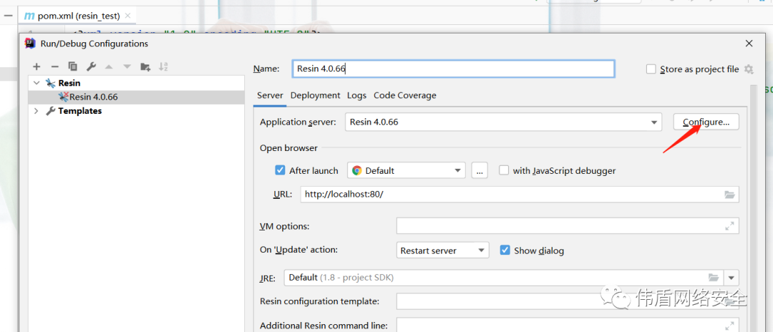The height and width of the screenshot is (332, 773).
Task: Edit defaults with the wrench icon
Action: 91,67
